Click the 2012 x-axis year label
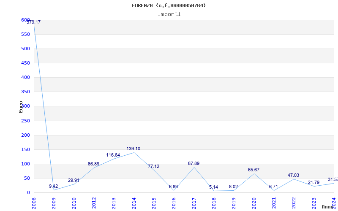 (x=94, y=203)
